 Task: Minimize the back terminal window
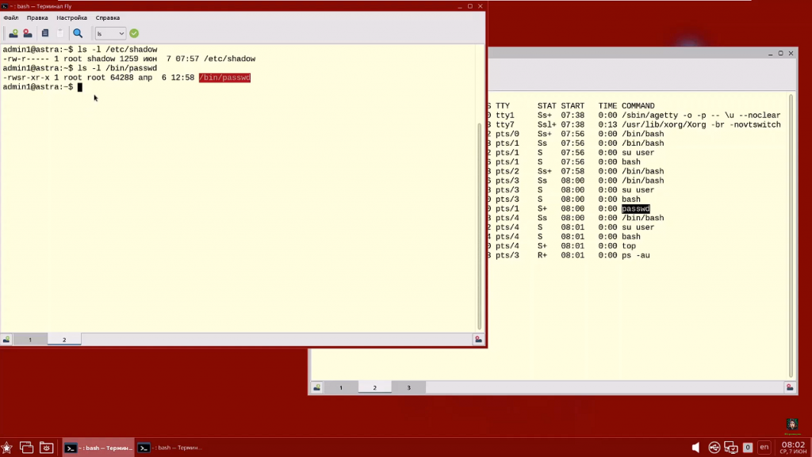pyautogui.click(x=771, y=53)
